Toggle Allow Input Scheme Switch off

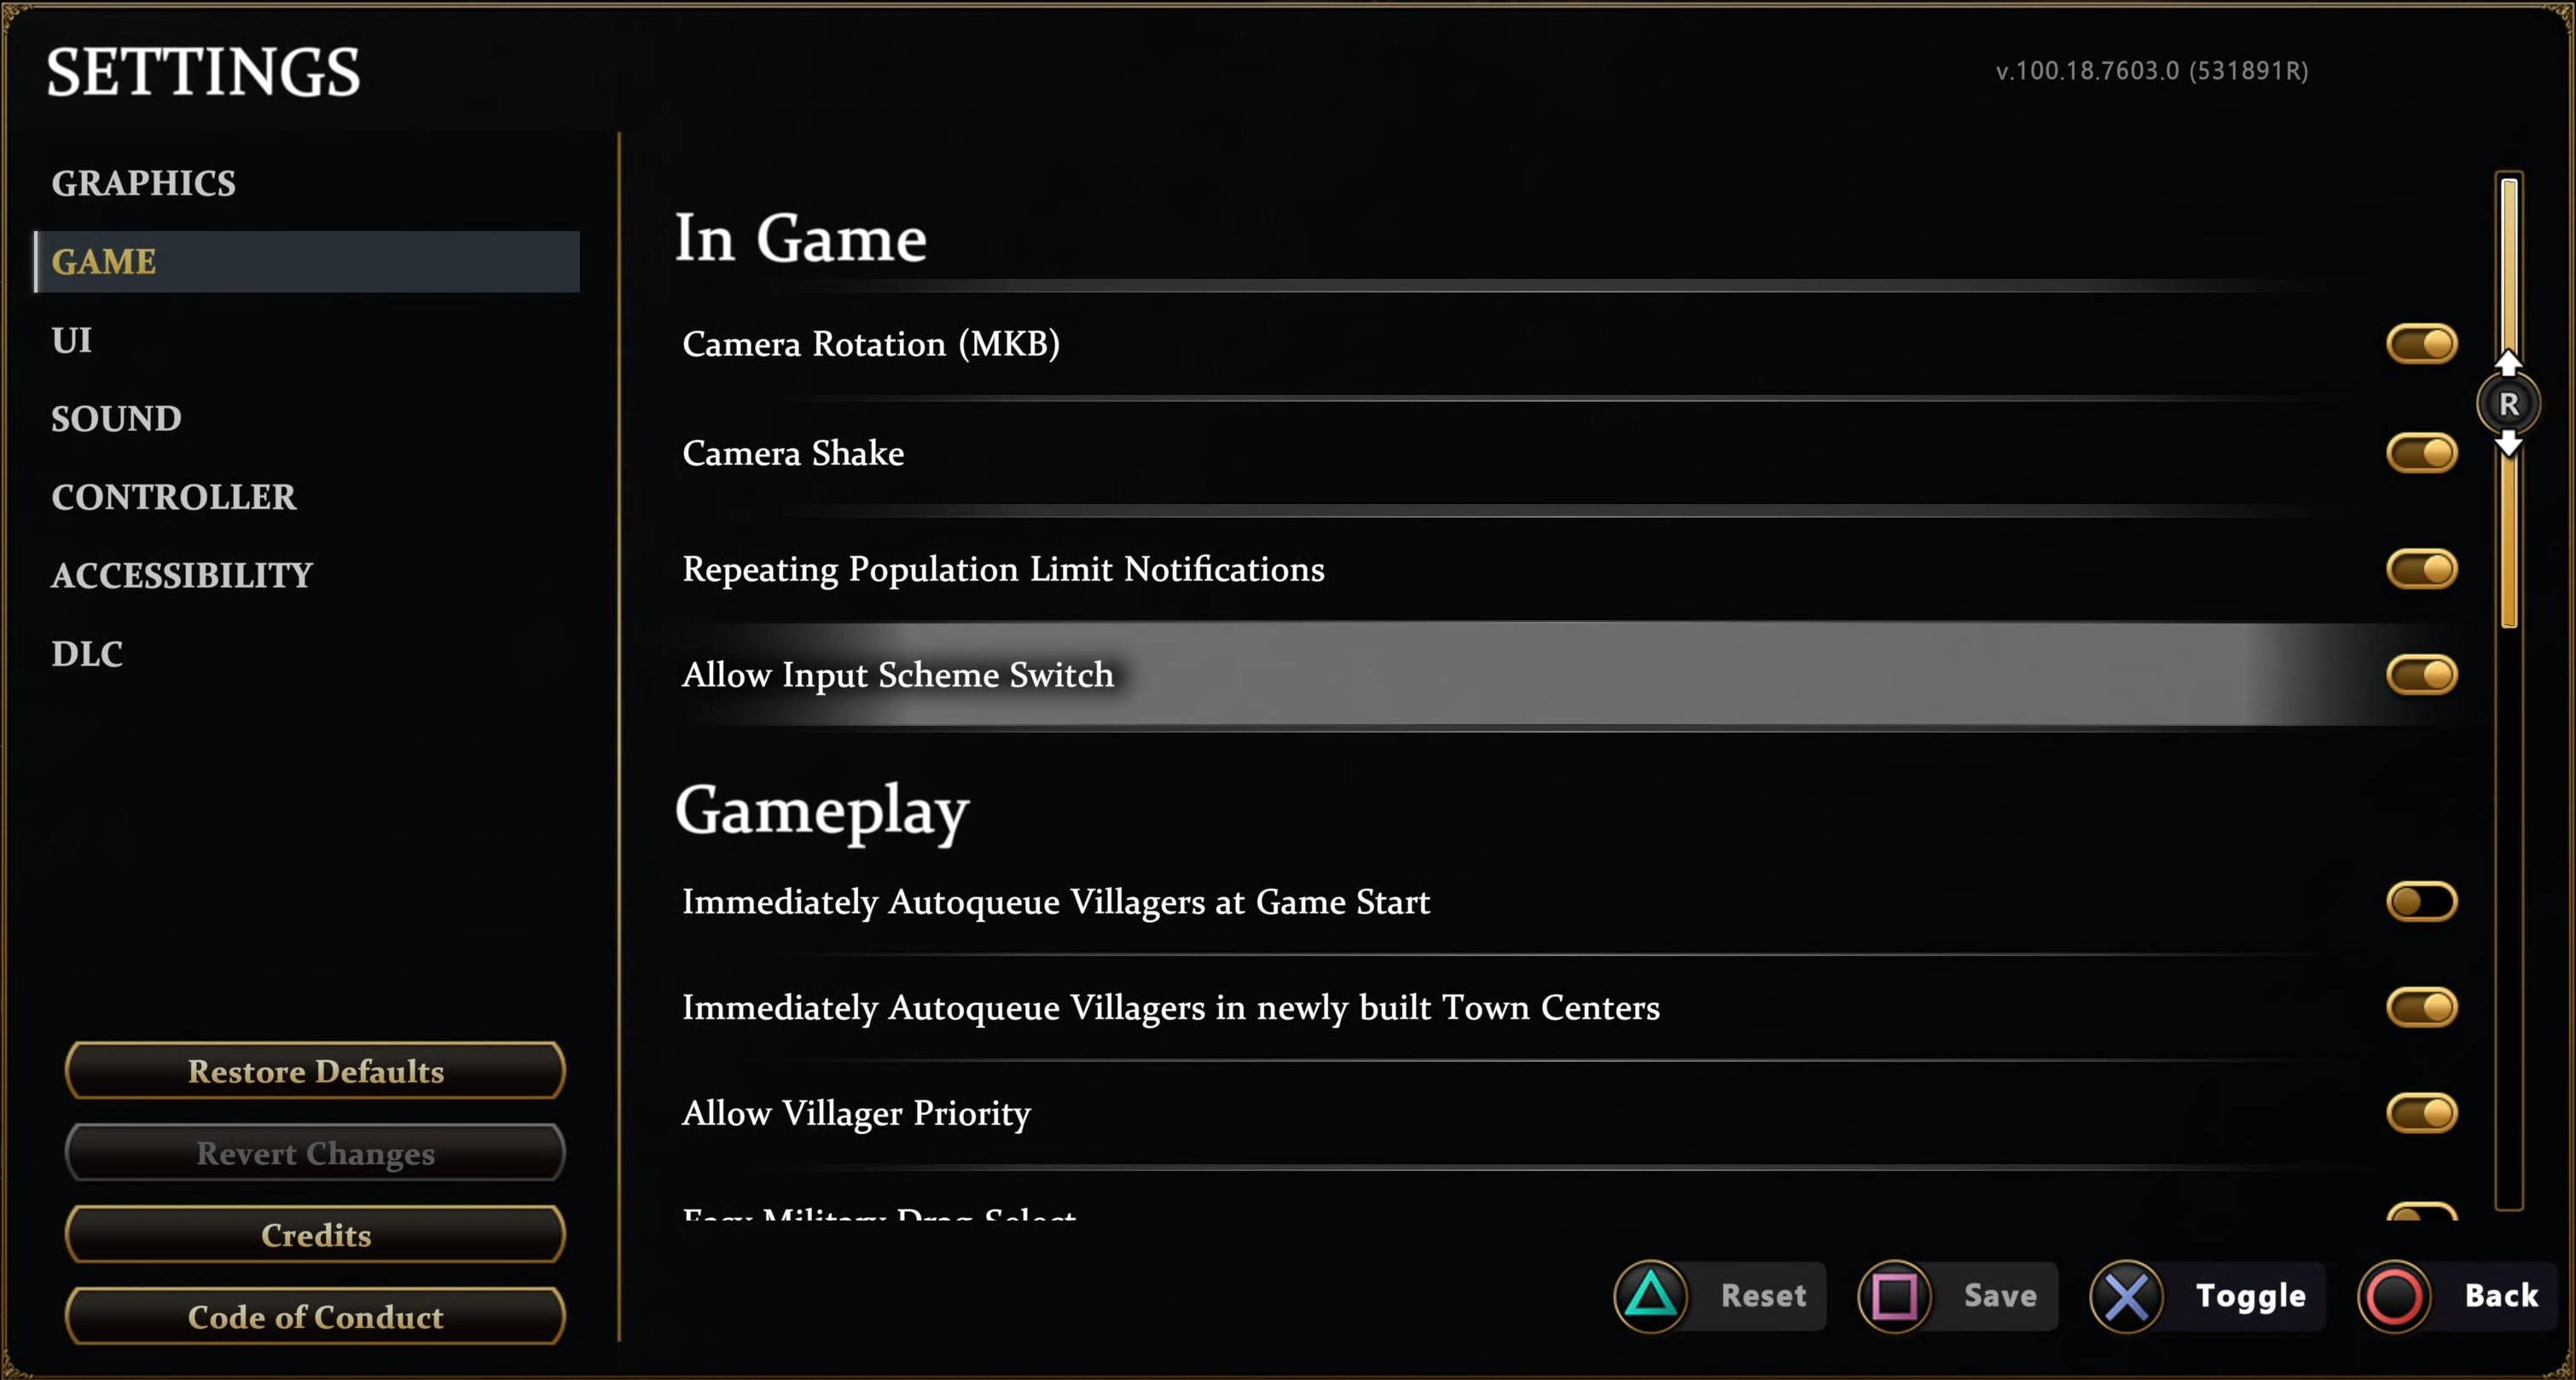2421,675
